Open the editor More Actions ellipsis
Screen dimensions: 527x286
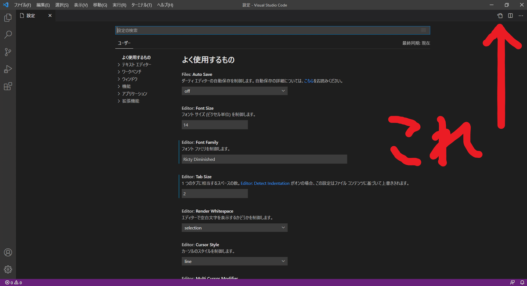[521, 16]
